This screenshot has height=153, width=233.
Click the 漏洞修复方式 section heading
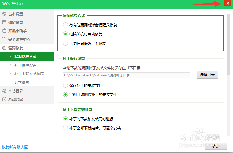pyautogui.click(x=74, y=16)
